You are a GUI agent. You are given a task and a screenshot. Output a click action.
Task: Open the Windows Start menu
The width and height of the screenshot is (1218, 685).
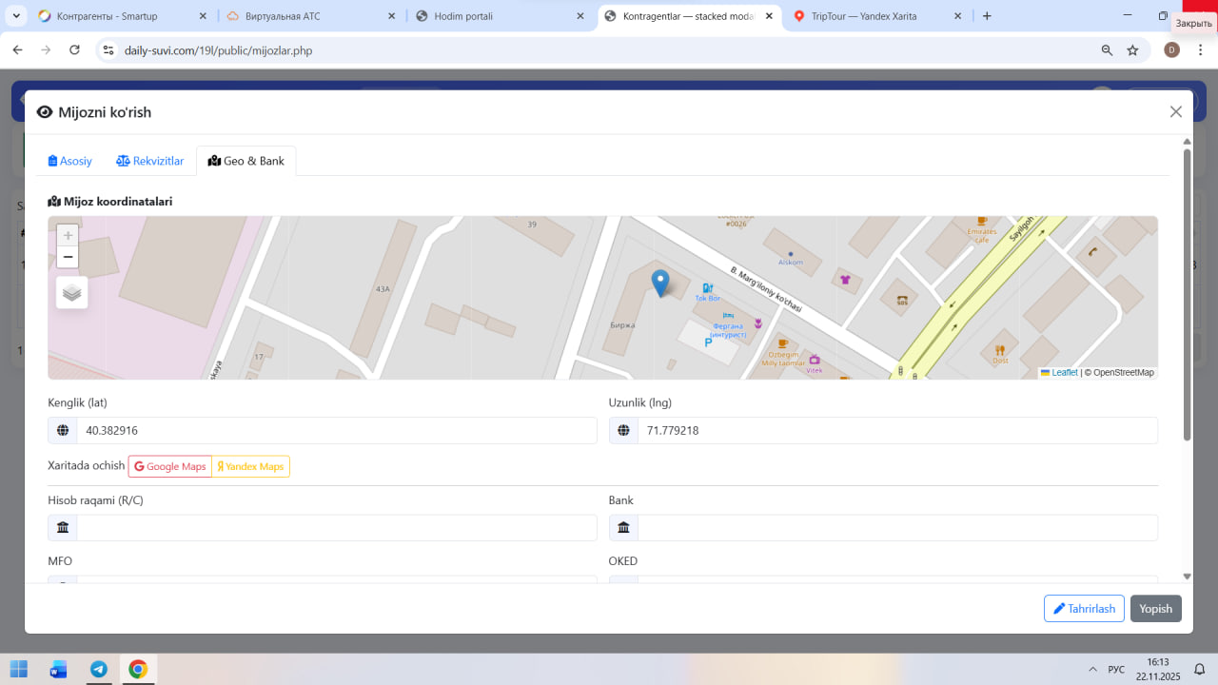coord(19,669)
